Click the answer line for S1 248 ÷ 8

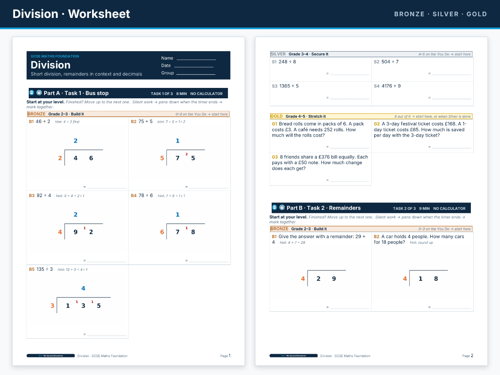(x=350, y=75)
